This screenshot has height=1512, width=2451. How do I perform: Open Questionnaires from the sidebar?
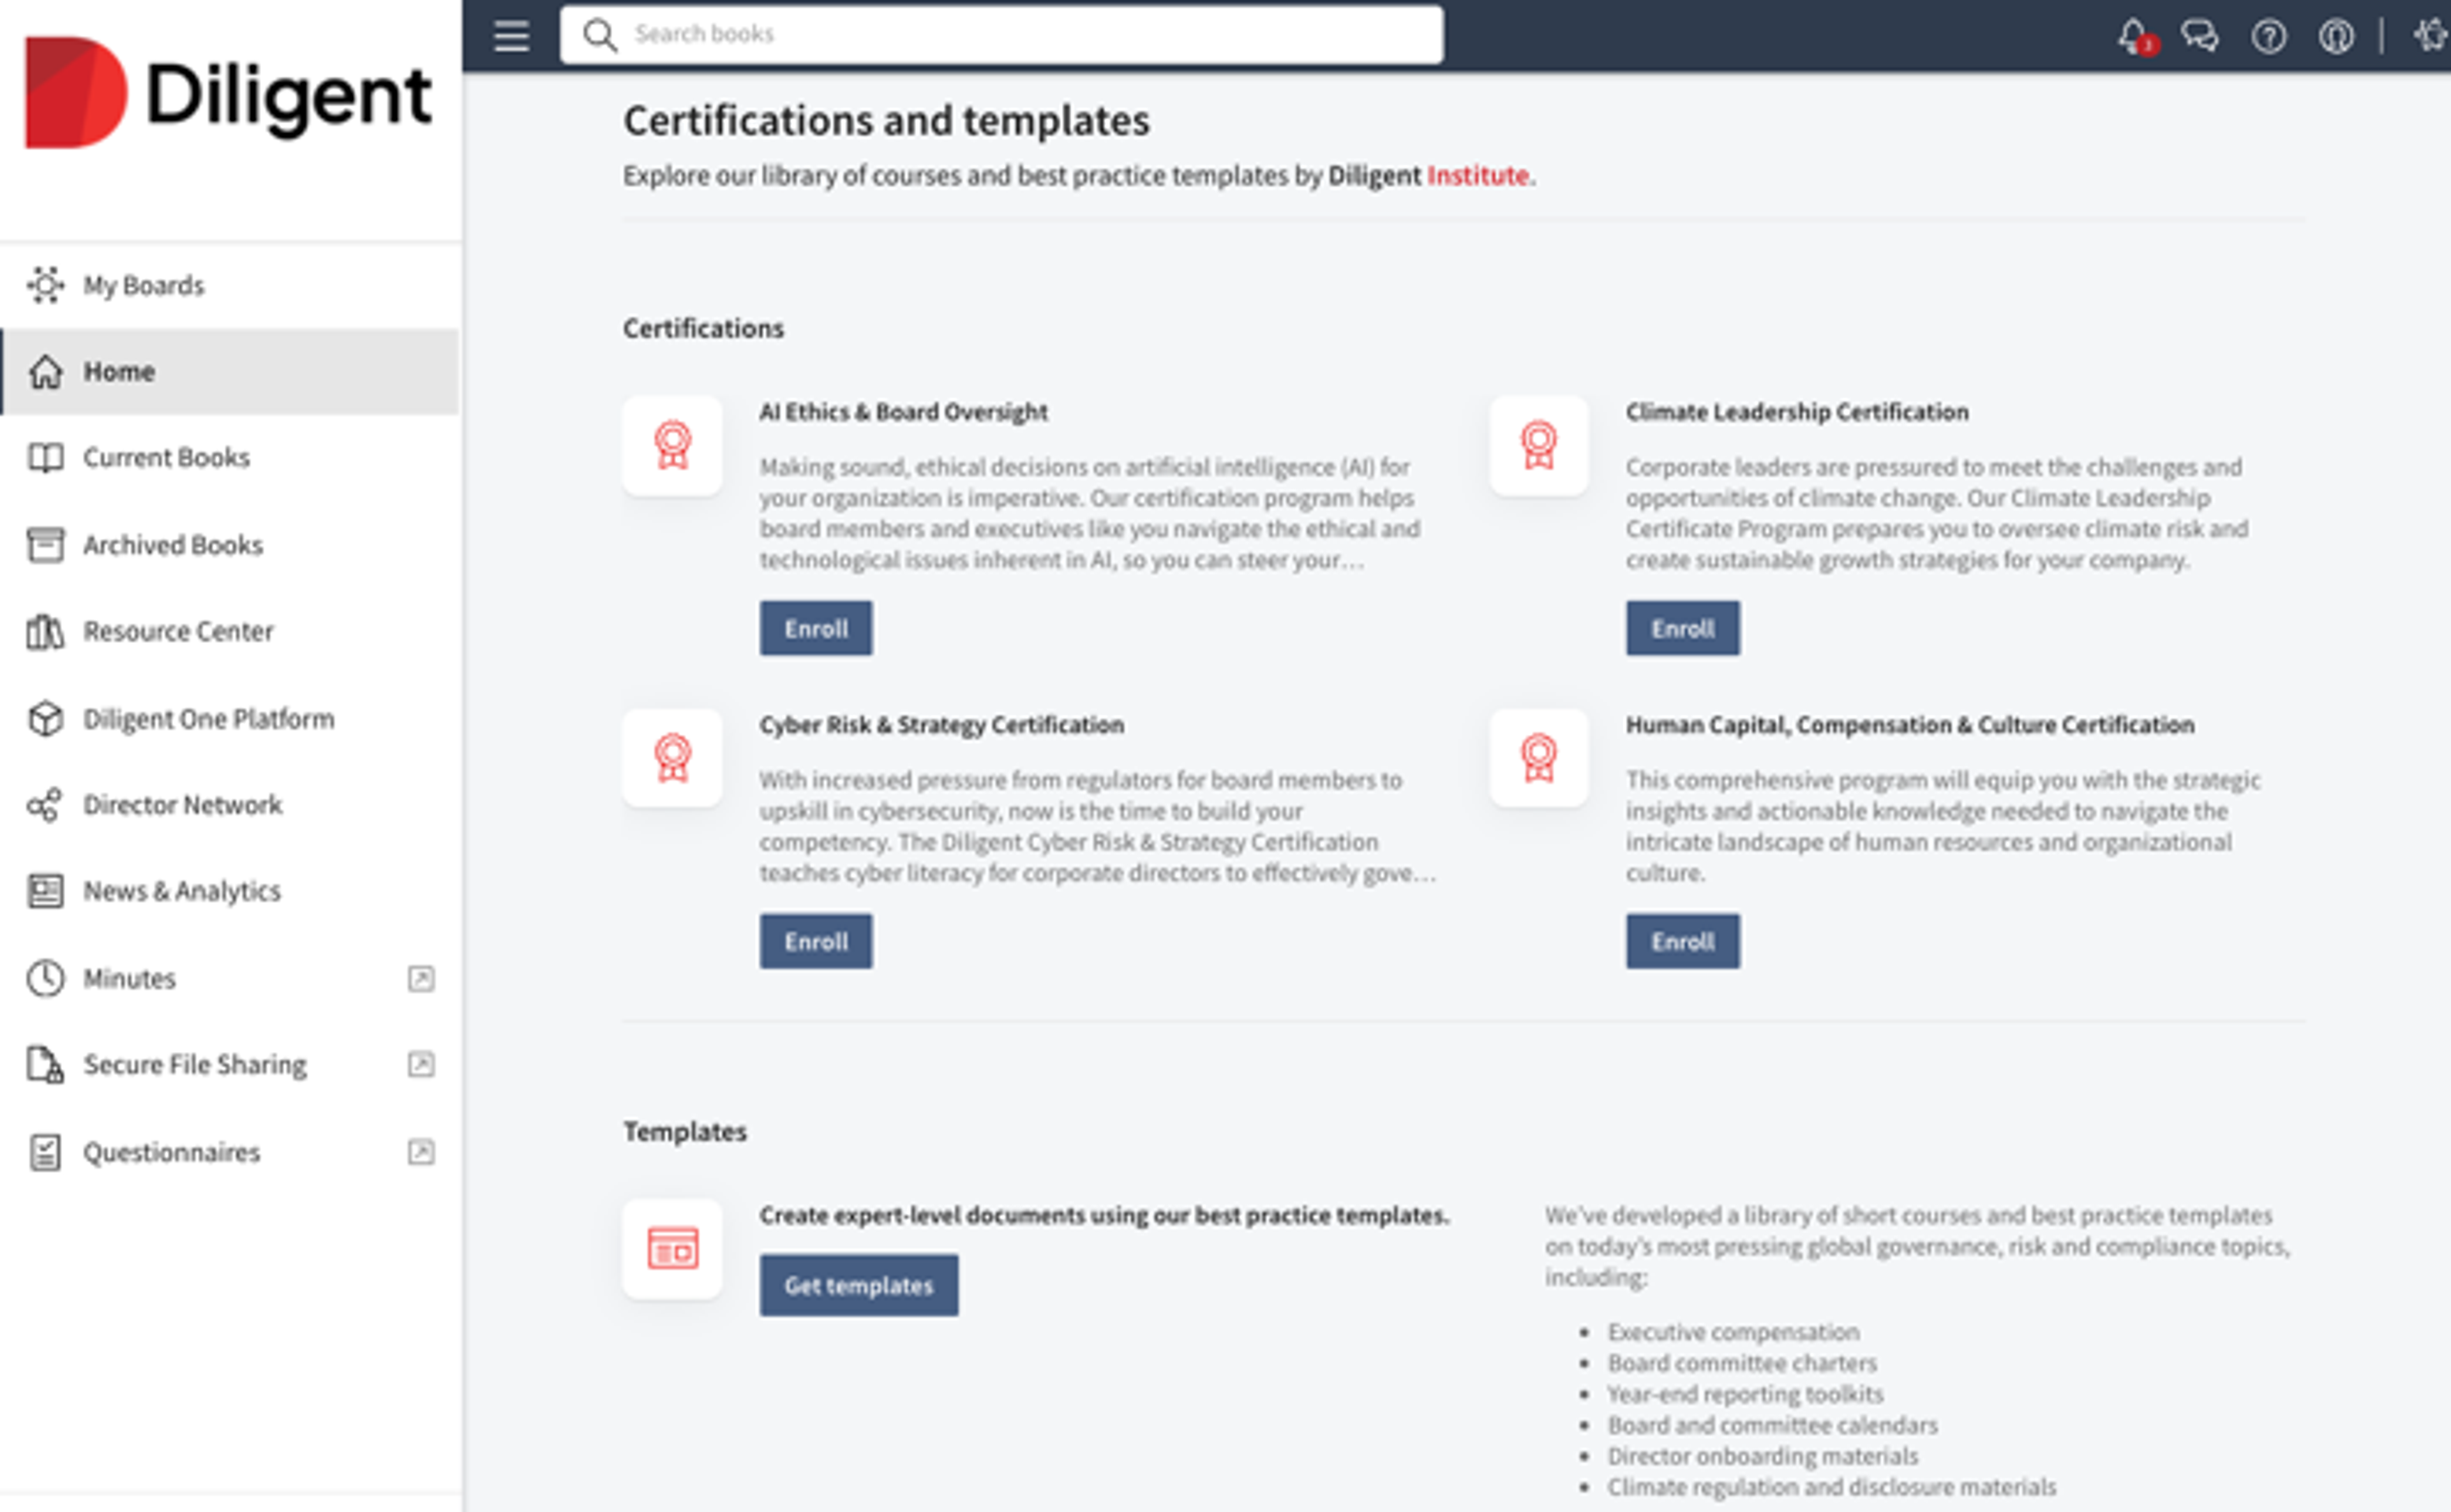point(230,1152)
